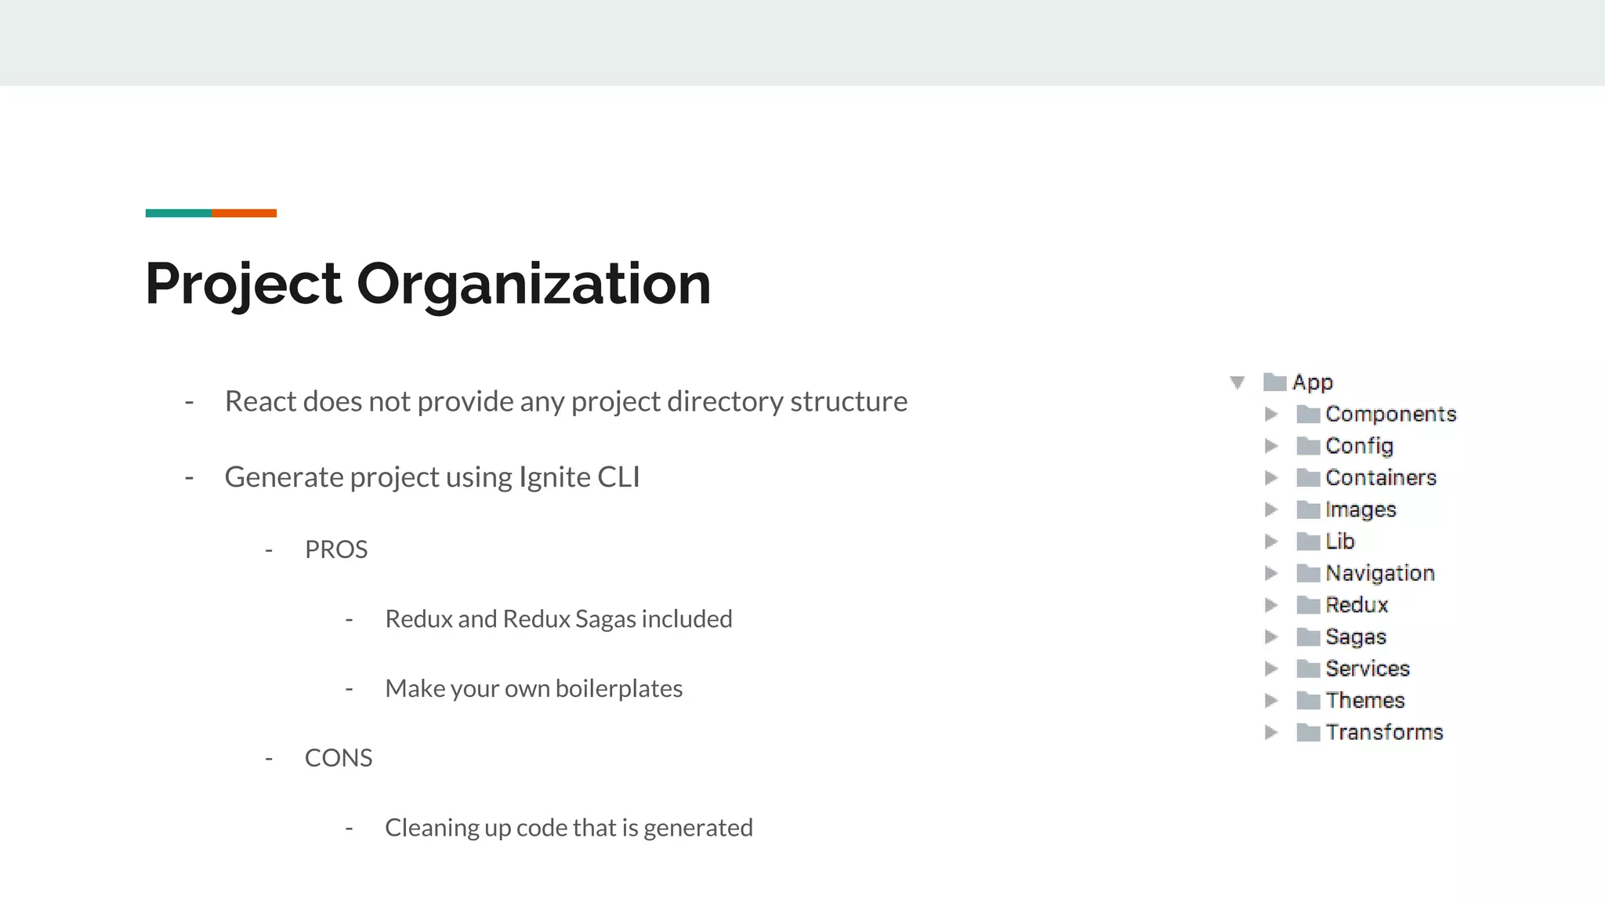This screenshot has width=1605, height=903.
Task: Expand the Images folder arrow
Action: tap(1271, 510)
